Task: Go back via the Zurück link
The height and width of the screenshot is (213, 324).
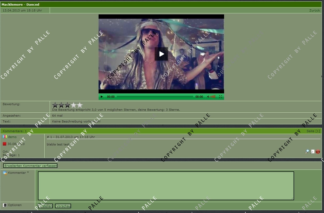Action: point(314,10)
